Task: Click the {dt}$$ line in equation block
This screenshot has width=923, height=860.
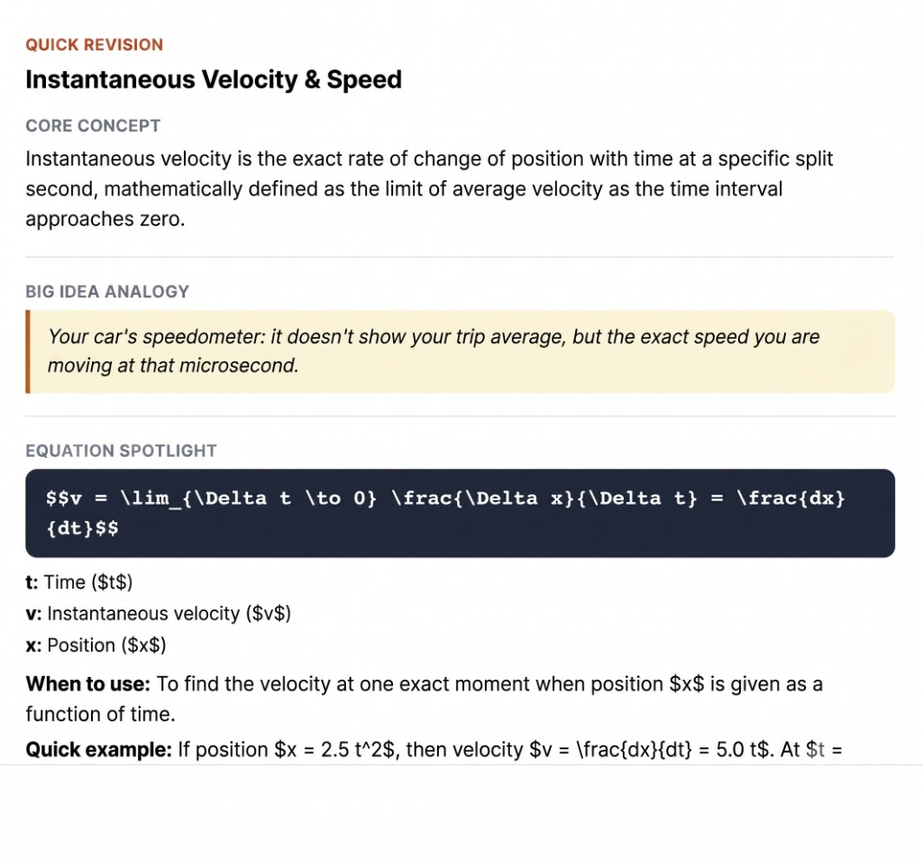Action: [x=82, y=528]
